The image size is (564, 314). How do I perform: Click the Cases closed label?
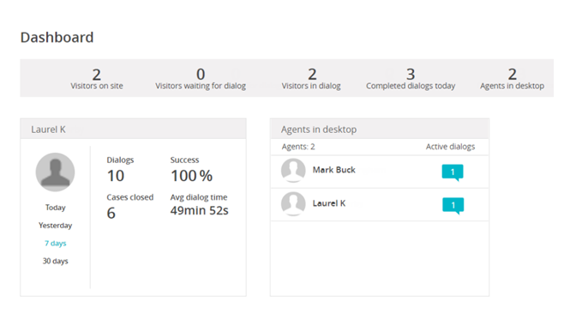pyautogui.click(x=129, y=197)
